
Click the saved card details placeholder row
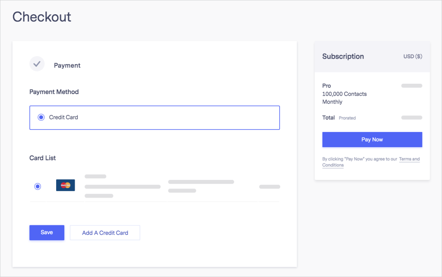pos(155,186)
